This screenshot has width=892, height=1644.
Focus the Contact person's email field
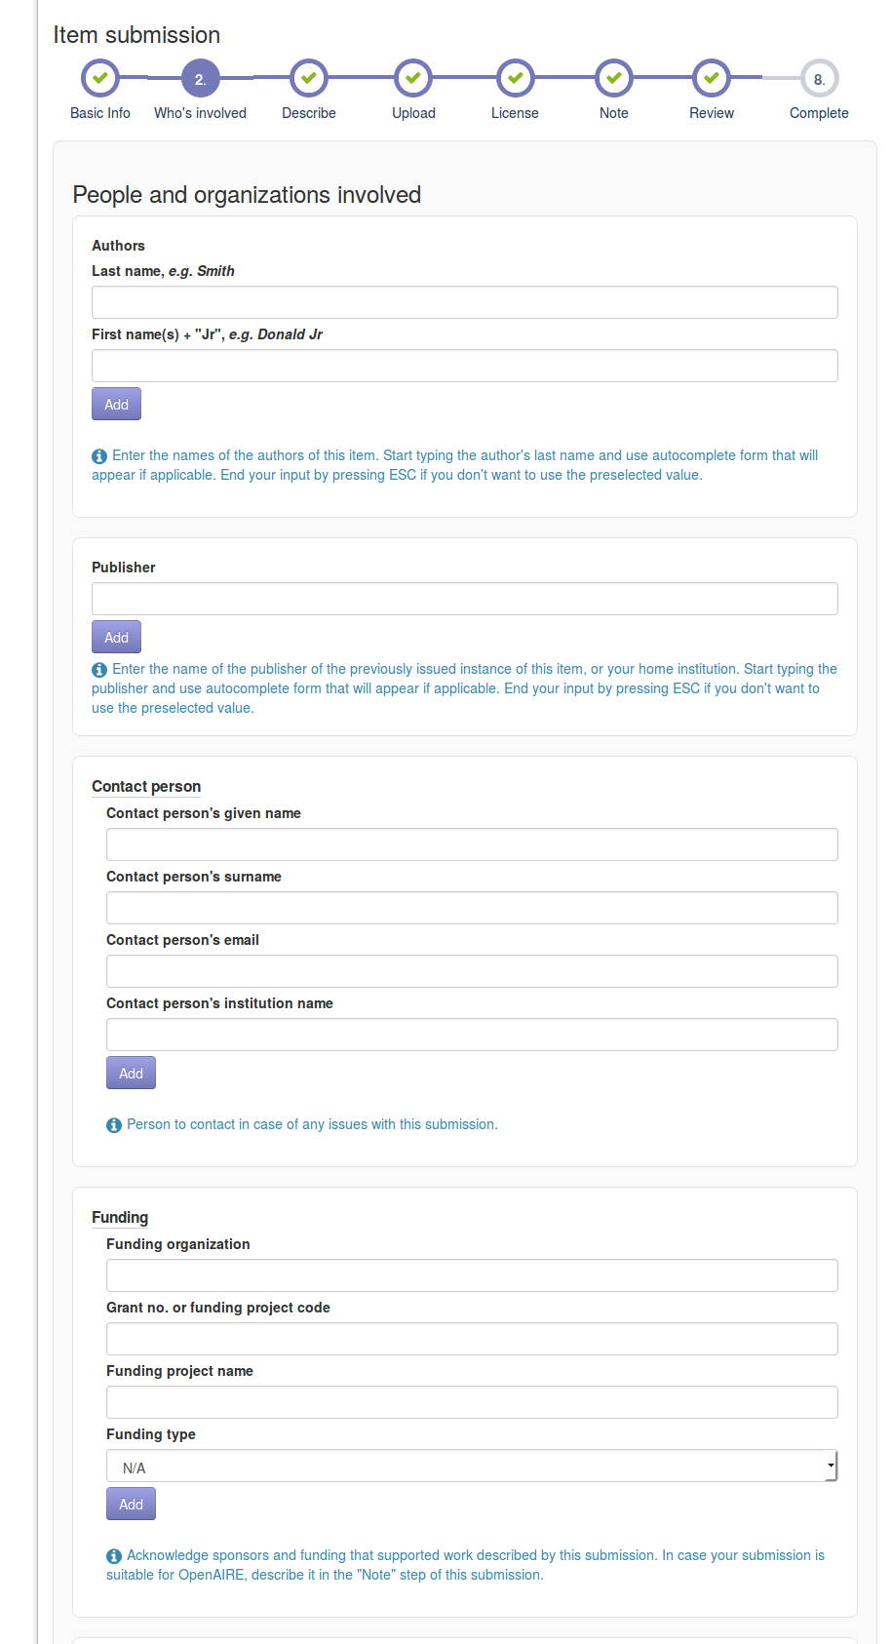click(471, 971)
